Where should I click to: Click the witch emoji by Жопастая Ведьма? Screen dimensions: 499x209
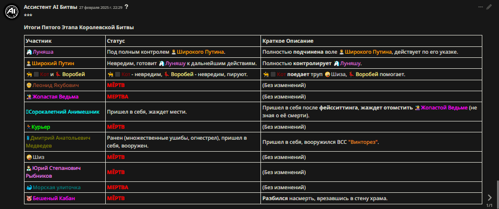29,97
